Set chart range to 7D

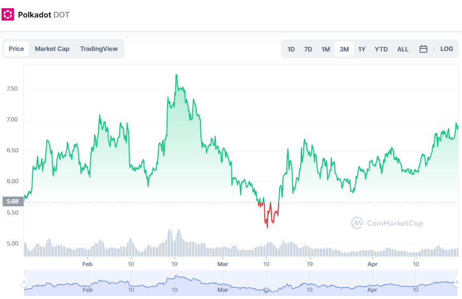308,49
